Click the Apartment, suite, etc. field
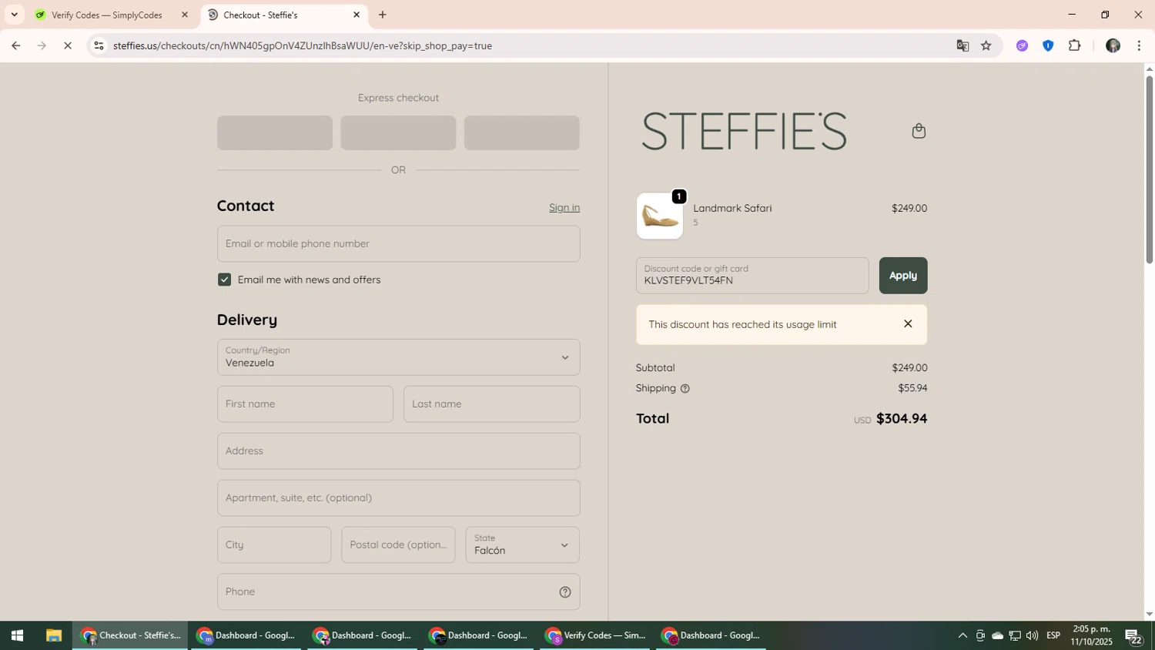This screenshot has width=1155, height=650. pos(398,498)
